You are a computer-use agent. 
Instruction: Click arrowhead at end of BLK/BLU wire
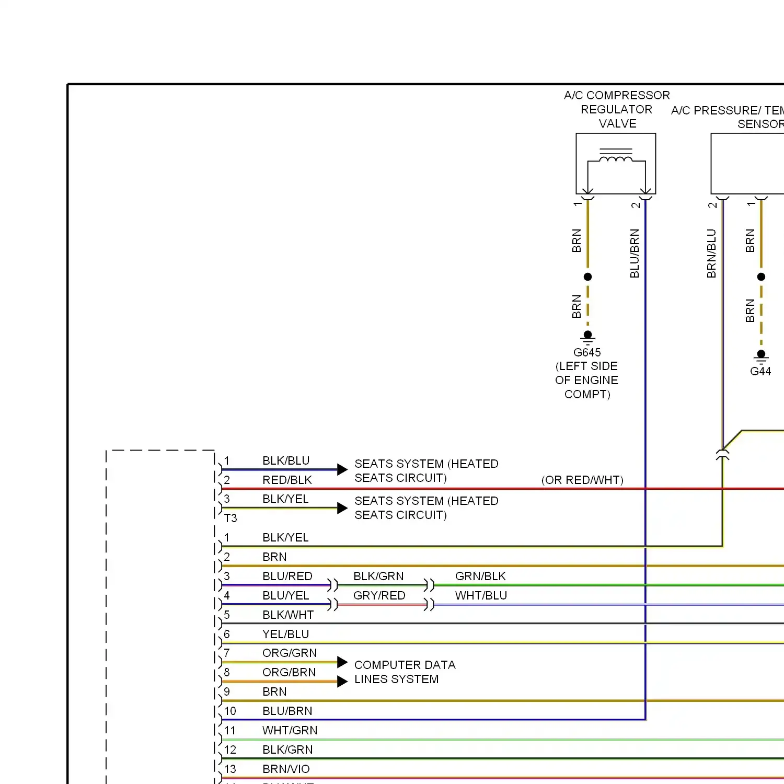point(342,469)
